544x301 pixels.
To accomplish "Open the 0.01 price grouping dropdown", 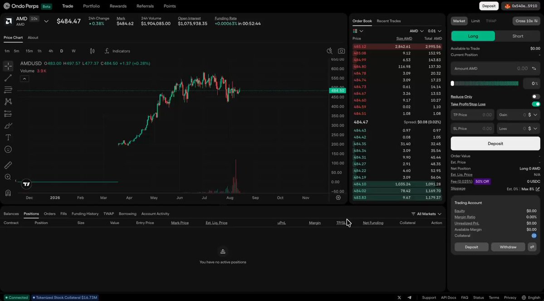I will [434, 31].
